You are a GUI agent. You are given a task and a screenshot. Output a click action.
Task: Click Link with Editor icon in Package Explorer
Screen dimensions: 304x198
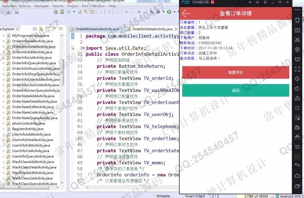pyautogui.click(x=41, y=29)
